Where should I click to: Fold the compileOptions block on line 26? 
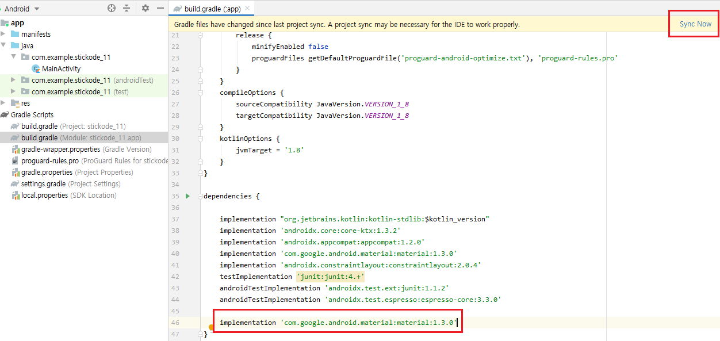(x=200, y=93)
